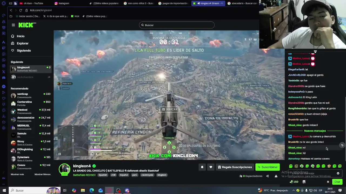The image size is (346, 194).
Task: Open the channel points shop icon
Action: pyautogui.click(x=304, y=182)
